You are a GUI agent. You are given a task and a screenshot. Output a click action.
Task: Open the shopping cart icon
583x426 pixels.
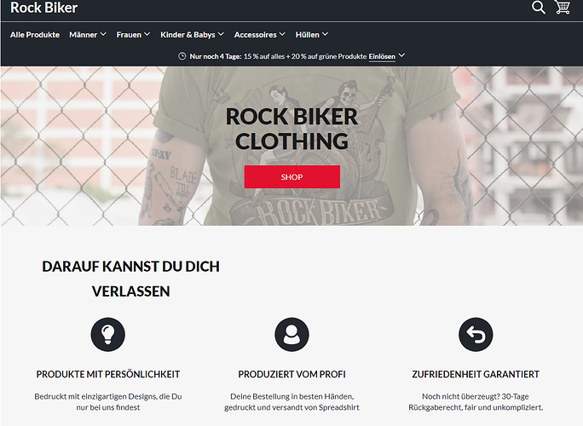[563, 7]
